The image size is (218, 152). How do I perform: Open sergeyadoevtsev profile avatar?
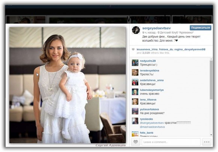pyautogui.click(x=136, y=30)
